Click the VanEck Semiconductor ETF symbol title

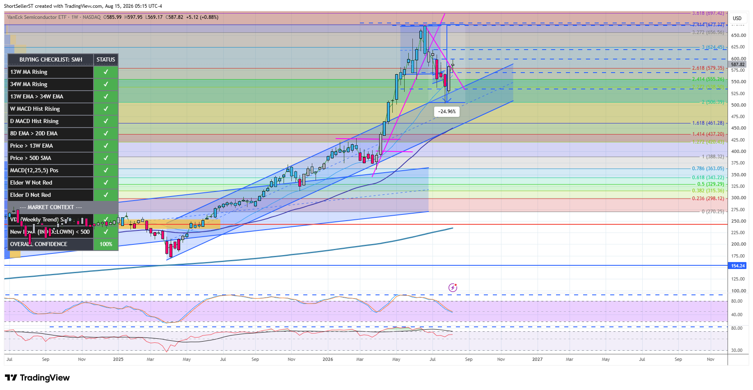tap(37, 17)
